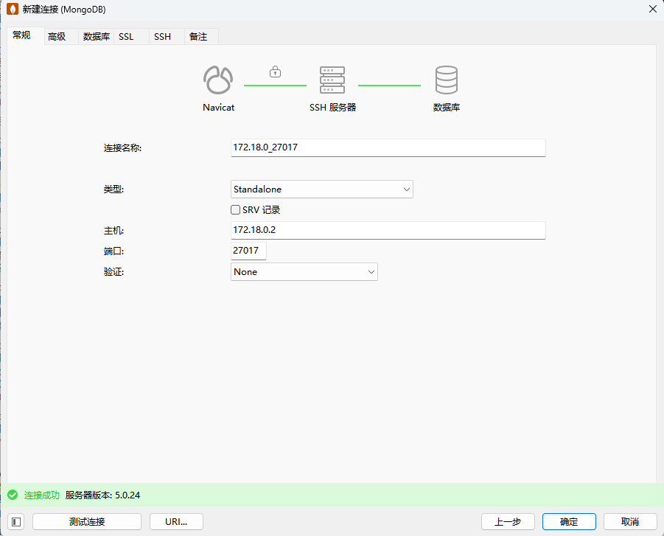
Task: Click the 类型 label
Action: [x=113, y=189]
